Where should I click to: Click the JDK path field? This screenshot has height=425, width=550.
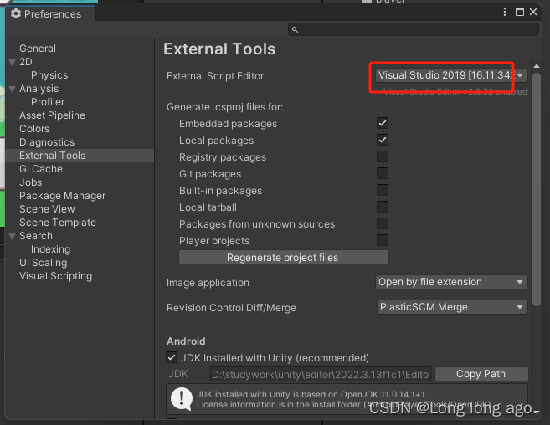[321, 374]
